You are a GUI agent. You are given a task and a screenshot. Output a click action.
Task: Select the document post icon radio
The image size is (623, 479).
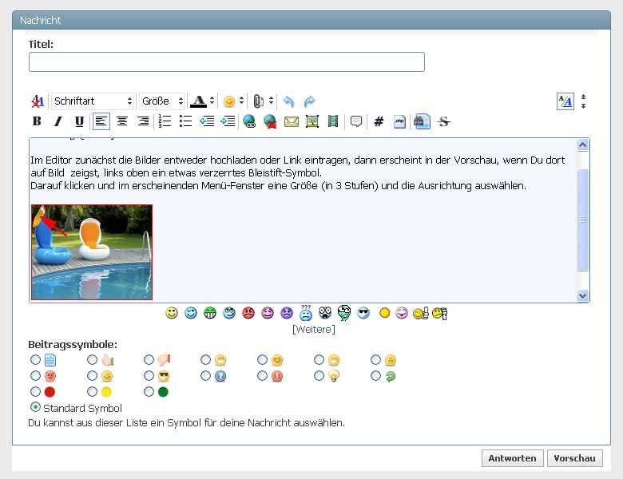pos(35,360)
